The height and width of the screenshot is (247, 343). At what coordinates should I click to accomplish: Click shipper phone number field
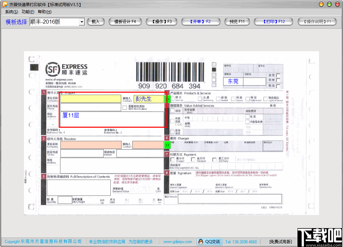91,107
